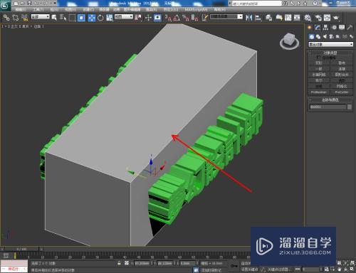Select the Shapes category icon
Image resolution: width=356 pixels, height=273 pixels.
point(318,36)
